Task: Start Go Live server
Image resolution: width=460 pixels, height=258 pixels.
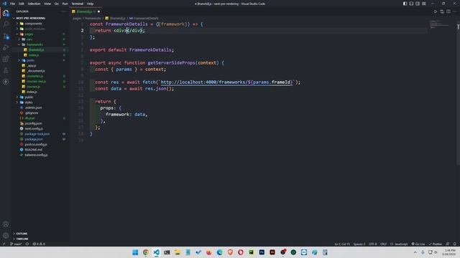Action: click(x=418, y=244)
